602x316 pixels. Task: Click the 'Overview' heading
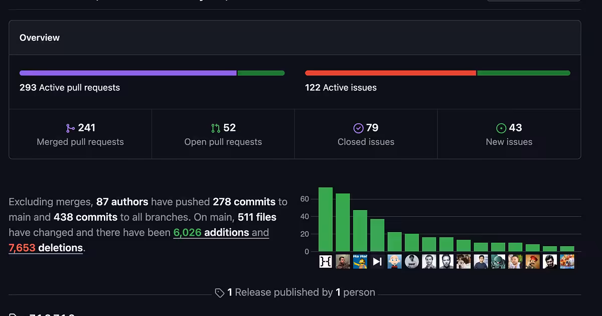[x=40, y=38]
